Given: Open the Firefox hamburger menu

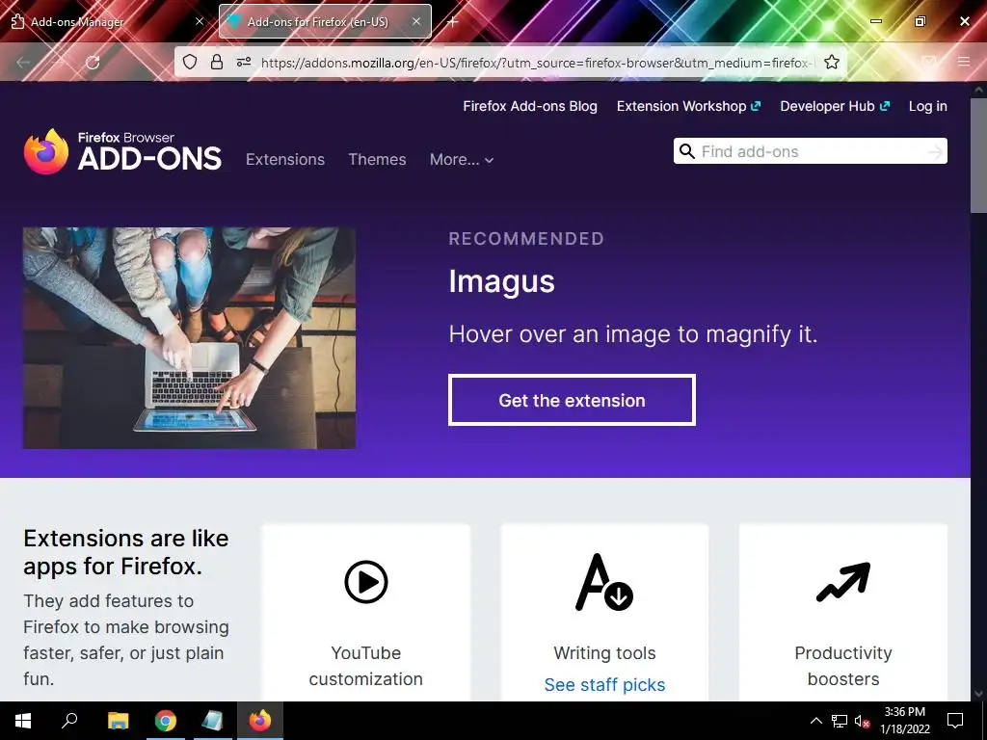Looking at the screenshot, I should click(x=964, y=62).
